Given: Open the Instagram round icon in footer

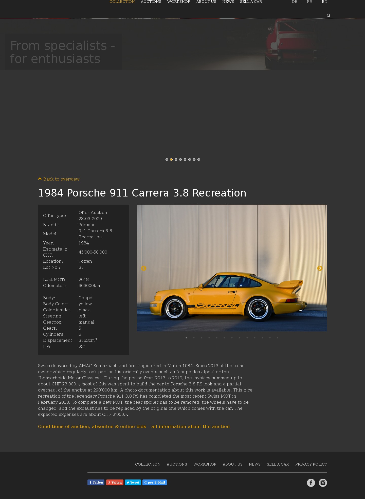Looking at the screenshot, I should (x=323, y=483).
